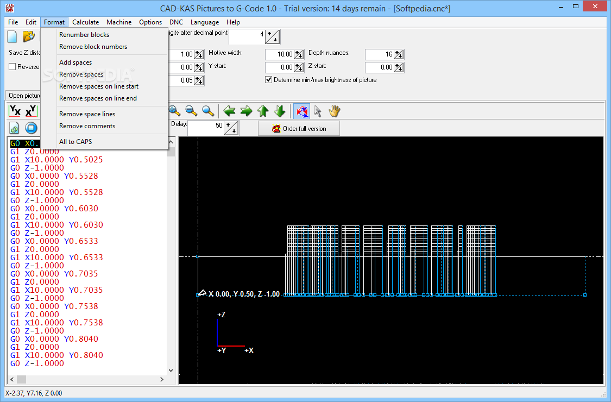Choose Remove space lines
This screenshot has width=611, height=402.
pos(104,114)
